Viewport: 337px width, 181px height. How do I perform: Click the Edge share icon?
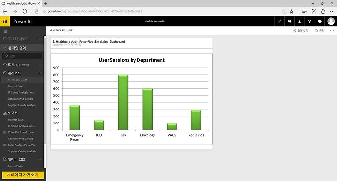pos(323,11)
